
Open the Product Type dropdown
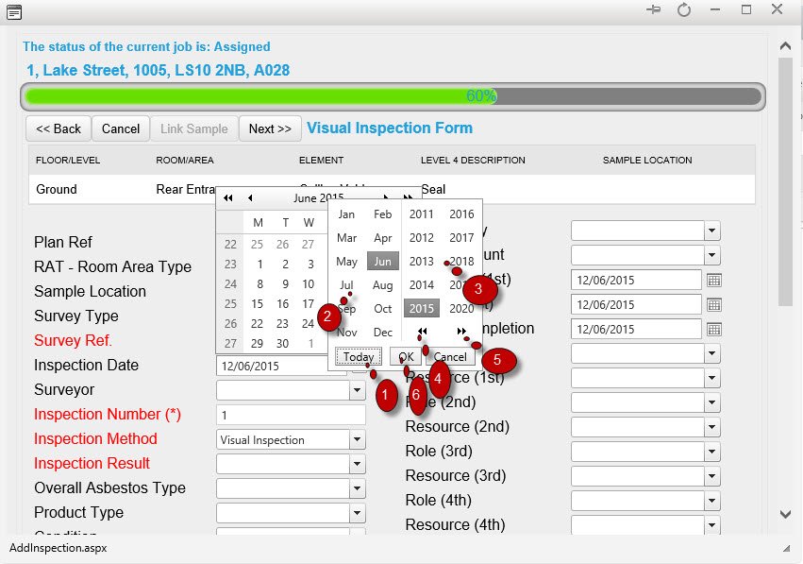pyautogui.click(x=358, y=513)
